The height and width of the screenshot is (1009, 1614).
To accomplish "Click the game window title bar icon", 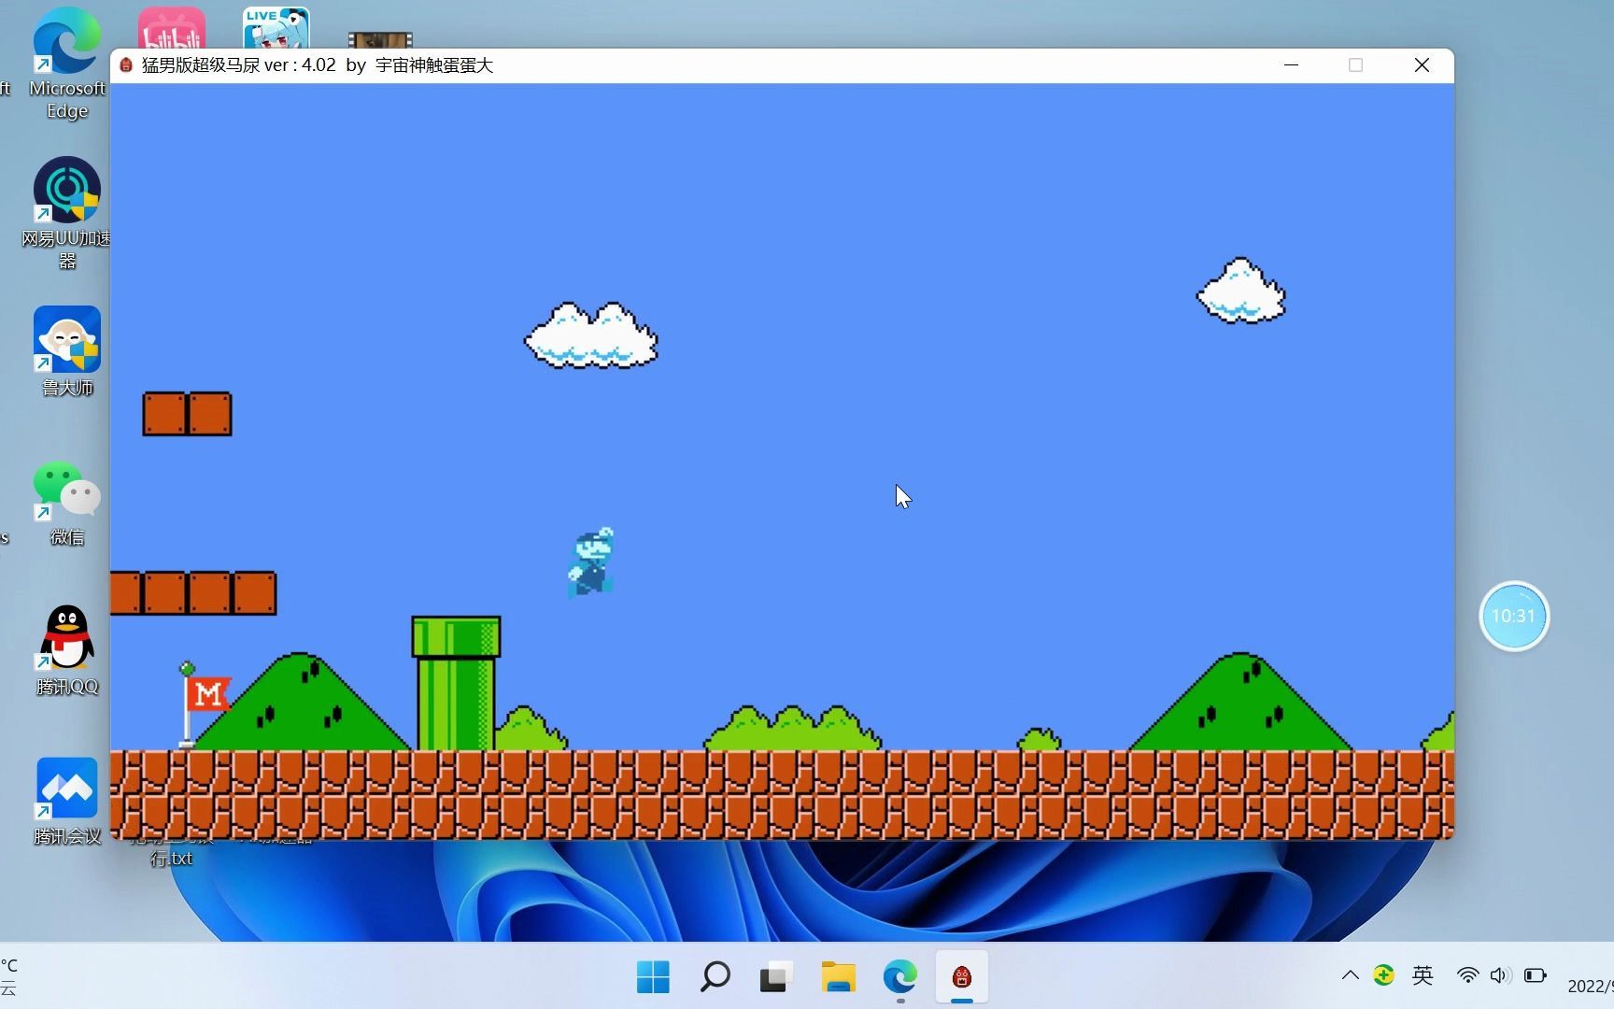I will (126, 65).
